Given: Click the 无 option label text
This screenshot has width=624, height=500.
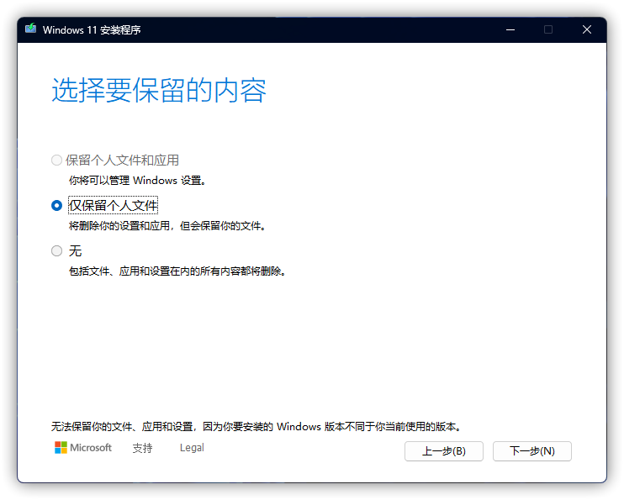Looking at the screenshot, I should (75, 250).
